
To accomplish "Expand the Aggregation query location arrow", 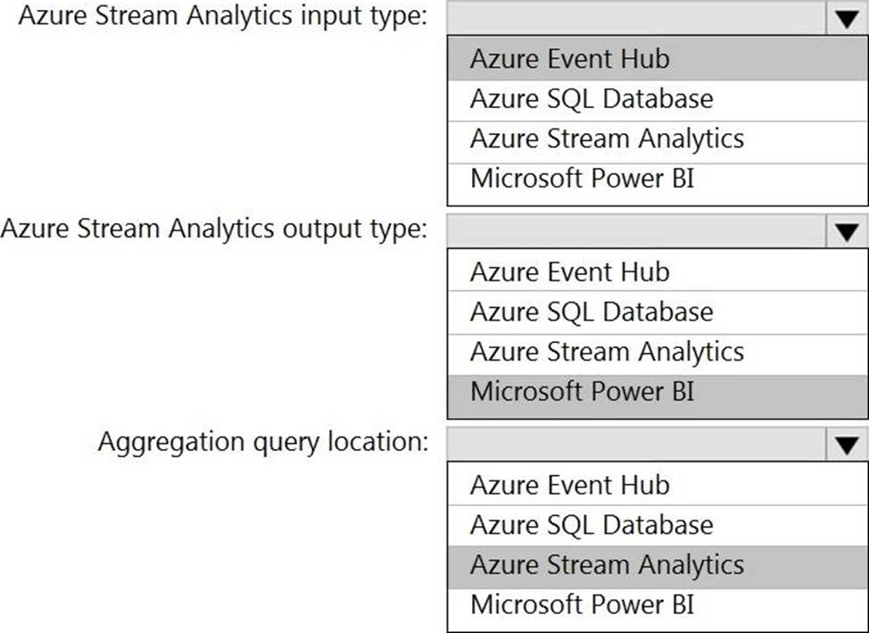I will coord(846,446).
